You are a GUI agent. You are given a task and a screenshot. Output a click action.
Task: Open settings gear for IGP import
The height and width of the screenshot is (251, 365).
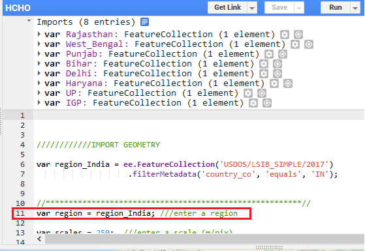253,103
